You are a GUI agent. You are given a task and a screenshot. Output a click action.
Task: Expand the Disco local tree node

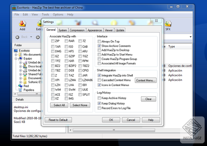pos(20,66)
